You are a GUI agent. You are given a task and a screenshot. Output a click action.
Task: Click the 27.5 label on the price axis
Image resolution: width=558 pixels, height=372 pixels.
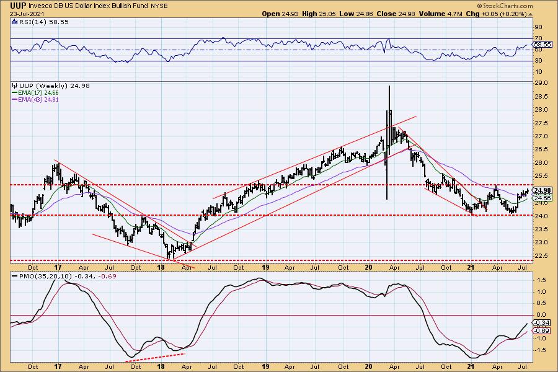tap(540, 123)
